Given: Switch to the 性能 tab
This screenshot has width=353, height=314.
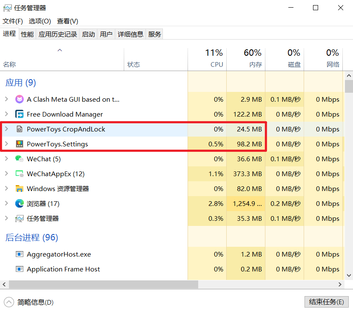Looking at the screenshot, I should tap(27, 34).
